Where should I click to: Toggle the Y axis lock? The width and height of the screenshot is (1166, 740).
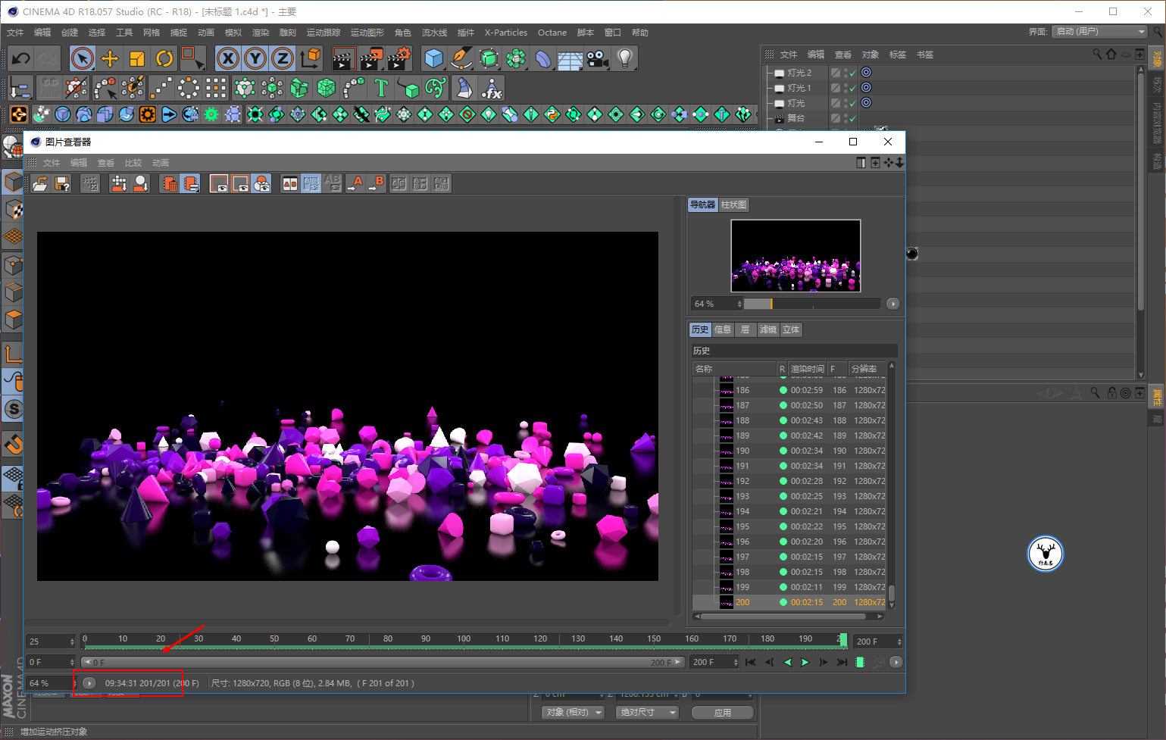tap(255, 59)
